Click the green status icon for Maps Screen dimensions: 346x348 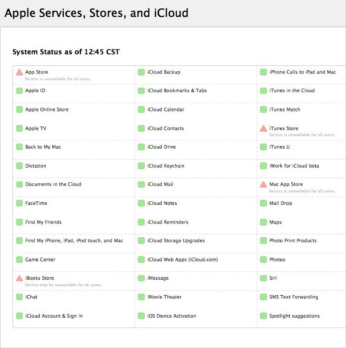(263, 222)
